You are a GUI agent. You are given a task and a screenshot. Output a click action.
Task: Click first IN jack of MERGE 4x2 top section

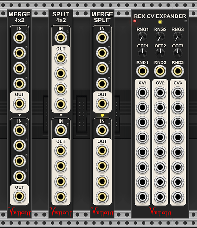19,37
